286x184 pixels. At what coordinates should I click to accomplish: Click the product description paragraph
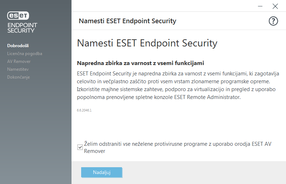[178, 85]
